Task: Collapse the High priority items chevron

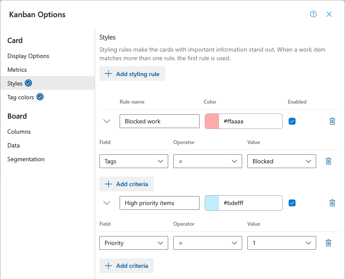Action: coord(107,203)
